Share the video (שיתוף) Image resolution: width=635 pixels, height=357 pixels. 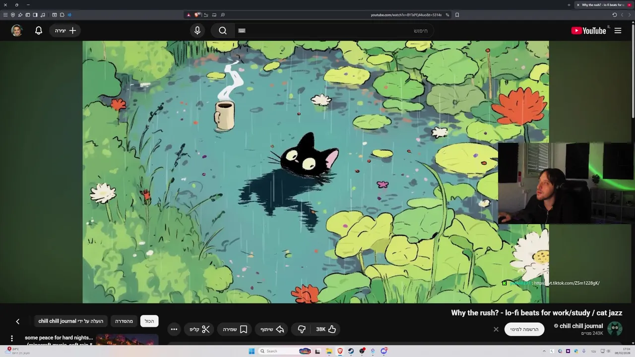[272, 329]
